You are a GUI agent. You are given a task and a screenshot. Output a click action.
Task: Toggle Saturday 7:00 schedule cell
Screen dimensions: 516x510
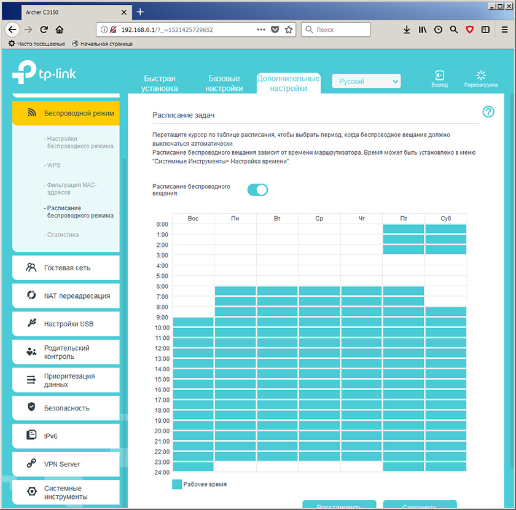(445, 301)
